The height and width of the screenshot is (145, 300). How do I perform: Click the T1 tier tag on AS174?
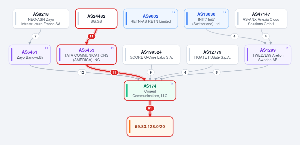[x=172, y=84]
